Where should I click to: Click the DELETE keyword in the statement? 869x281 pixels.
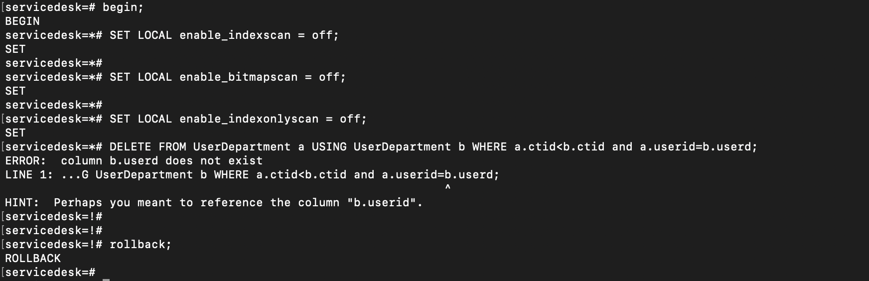[x=130, y=147]
